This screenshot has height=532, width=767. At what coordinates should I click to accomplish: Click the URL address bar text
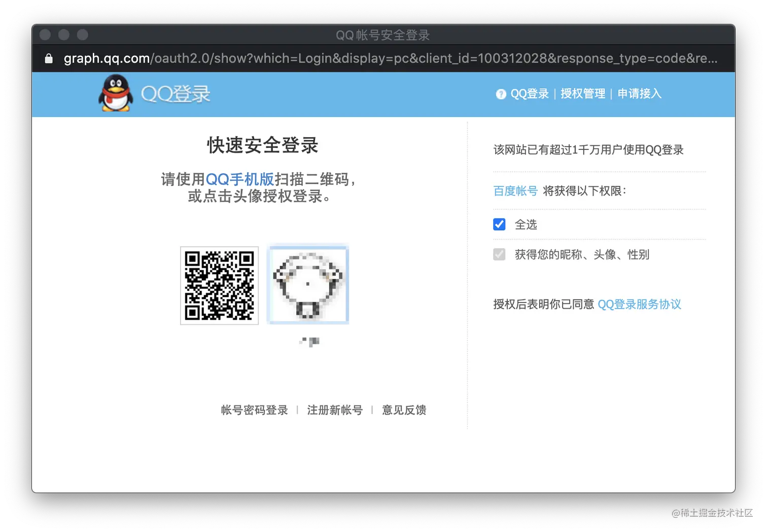click(391, 59)
